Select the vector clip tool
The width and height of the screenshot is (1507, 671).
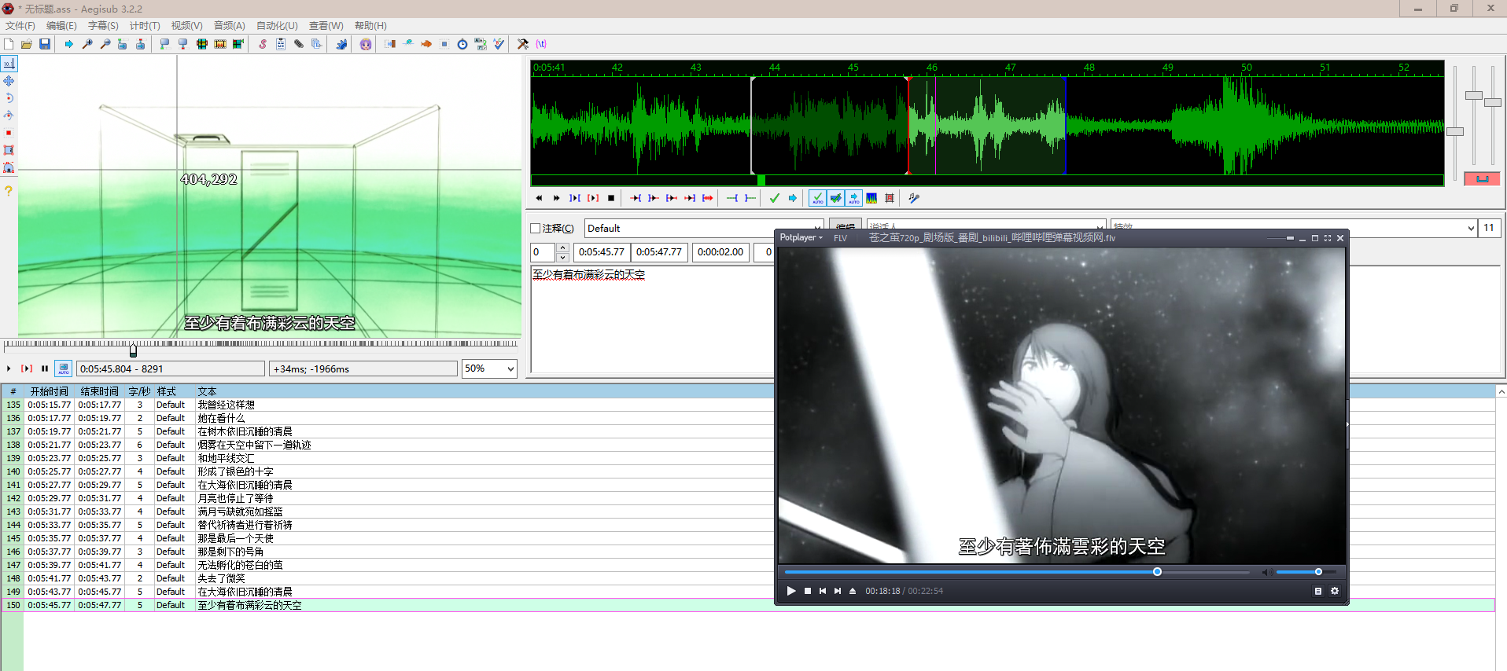[x=9, y=167]
